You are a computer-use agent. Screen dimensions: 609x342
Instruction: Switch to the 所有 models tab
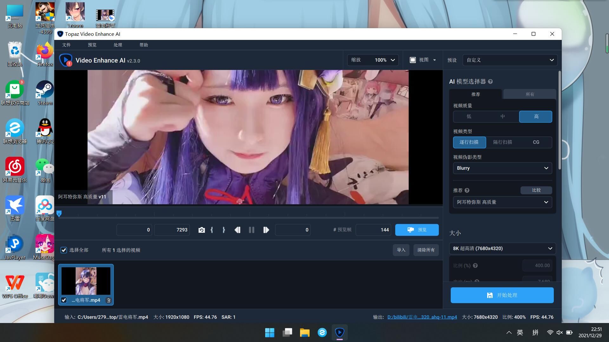coord(530,94)
